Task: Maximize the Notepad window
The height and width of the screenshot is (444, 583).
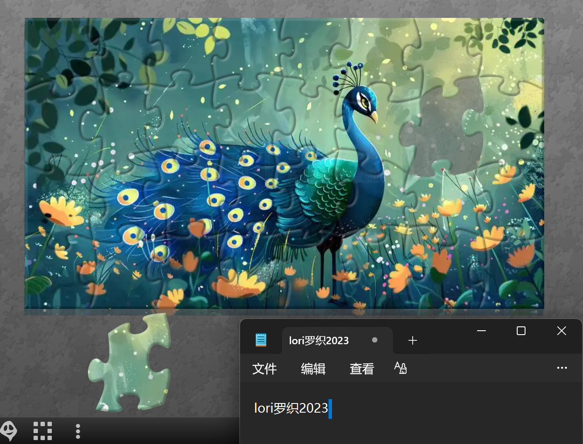Action: click(521, 331)
